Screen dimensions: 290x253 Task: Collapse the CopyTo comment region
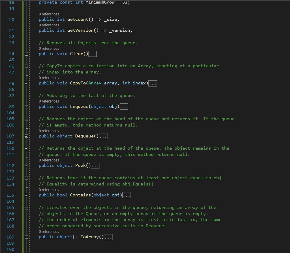(x=26, y=66)
